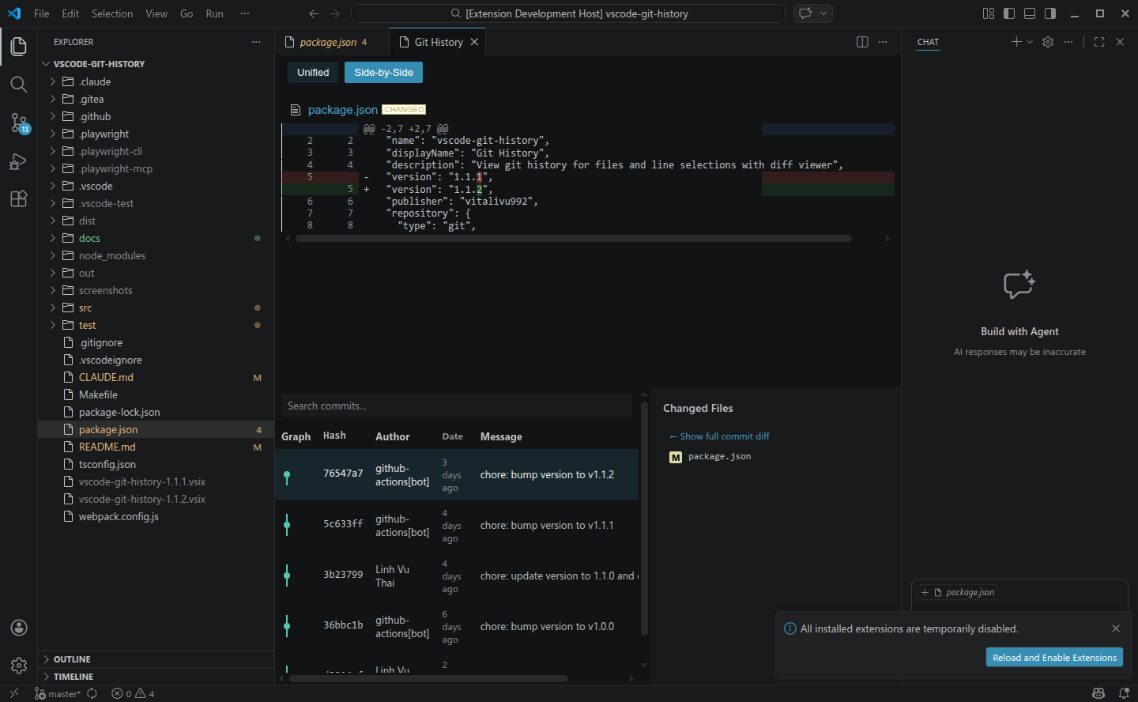Screen dimensions: 1138x702
Task: Open Source Control view with 13 changes
Action: 19,123
